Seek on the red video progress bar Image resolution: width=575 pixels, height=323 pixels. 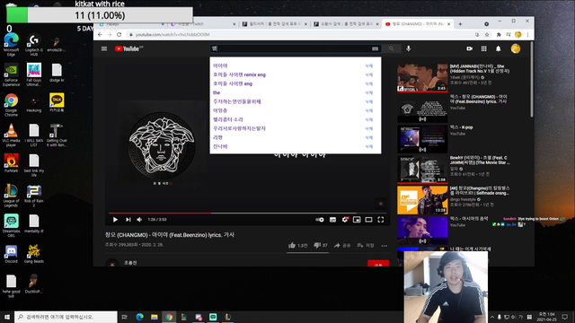pyautogui.click(x=247, y=213)
